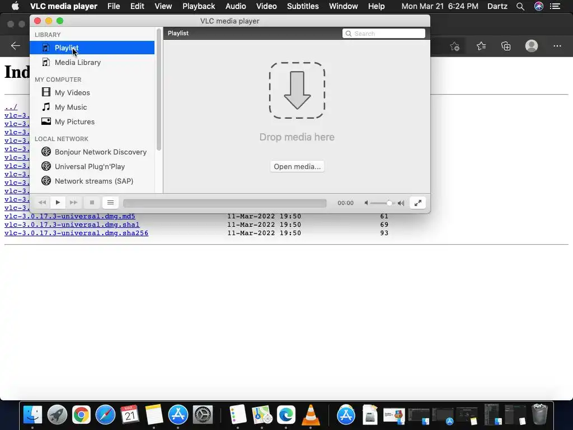Select Playlist in the VLC sidebar
This screenshot has width=573, height=430.
[x=92, y=48]
